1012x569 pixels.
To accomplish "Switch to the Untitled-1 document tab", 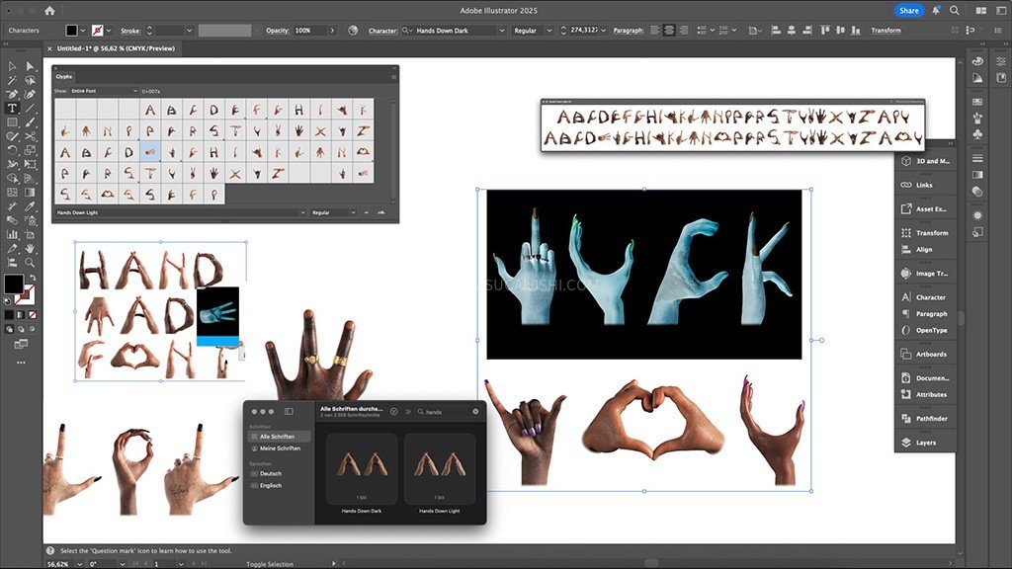I will (x=107, y=47).
